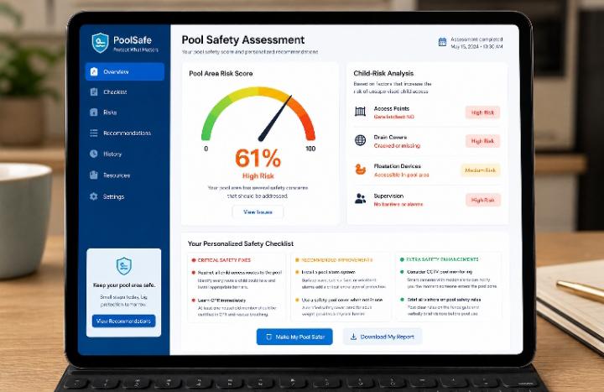Viewport: 604px width, 392px height.
Task: Click the Supervision people icon
Action: (360, 198)
